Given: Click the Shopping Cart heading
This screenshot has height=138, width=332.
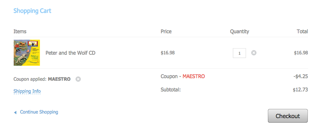Looking at the screenshot, I should pyautogui.click(x=32, y=11).
